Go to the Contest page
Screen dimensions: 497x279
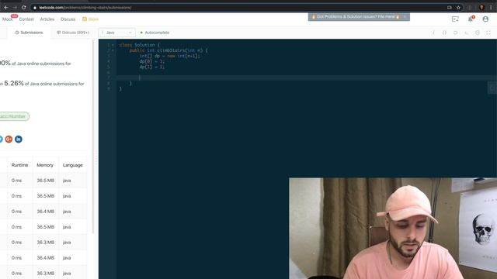click(x=26, y=19)
